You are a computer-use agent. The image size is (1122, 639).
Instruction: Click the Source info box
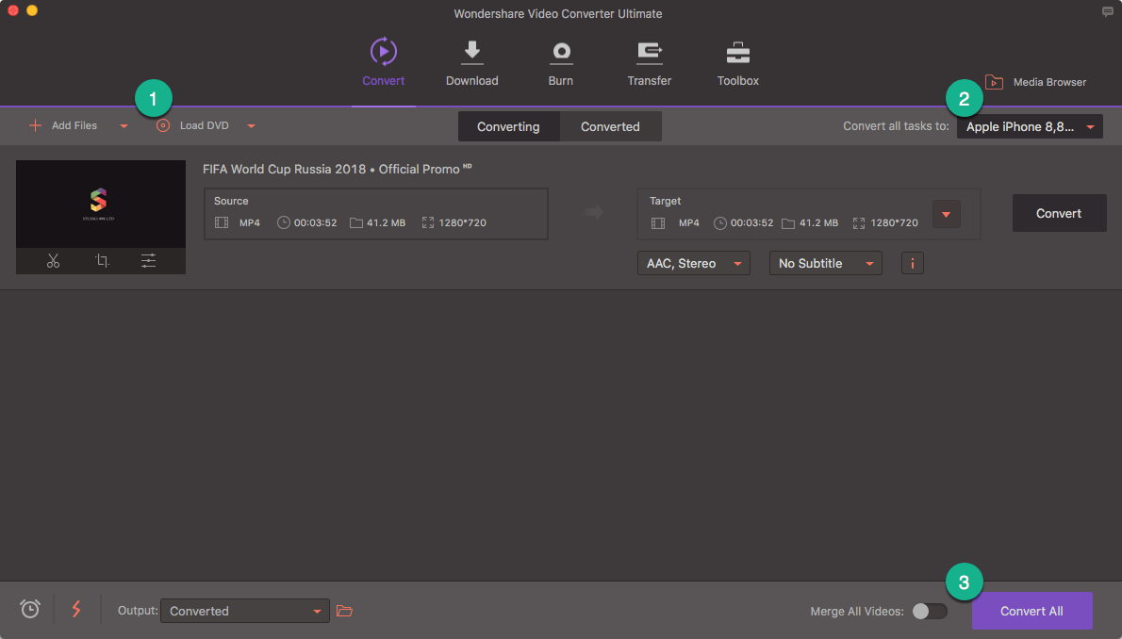point(375,214)
